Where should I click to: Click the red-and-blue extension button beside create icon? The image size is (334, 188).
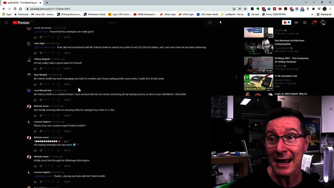pos(287,23)
